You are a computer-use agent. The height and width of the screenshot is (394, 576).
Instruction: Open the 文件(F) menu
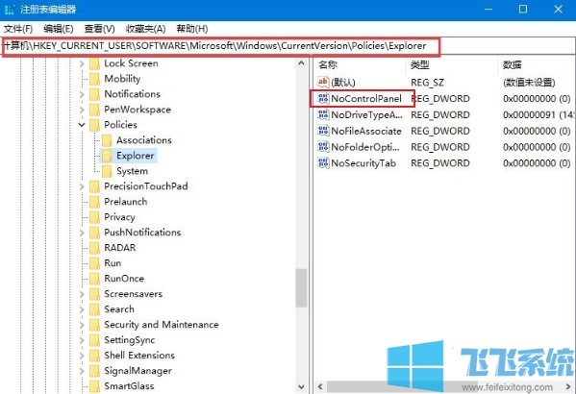(18, 29)
